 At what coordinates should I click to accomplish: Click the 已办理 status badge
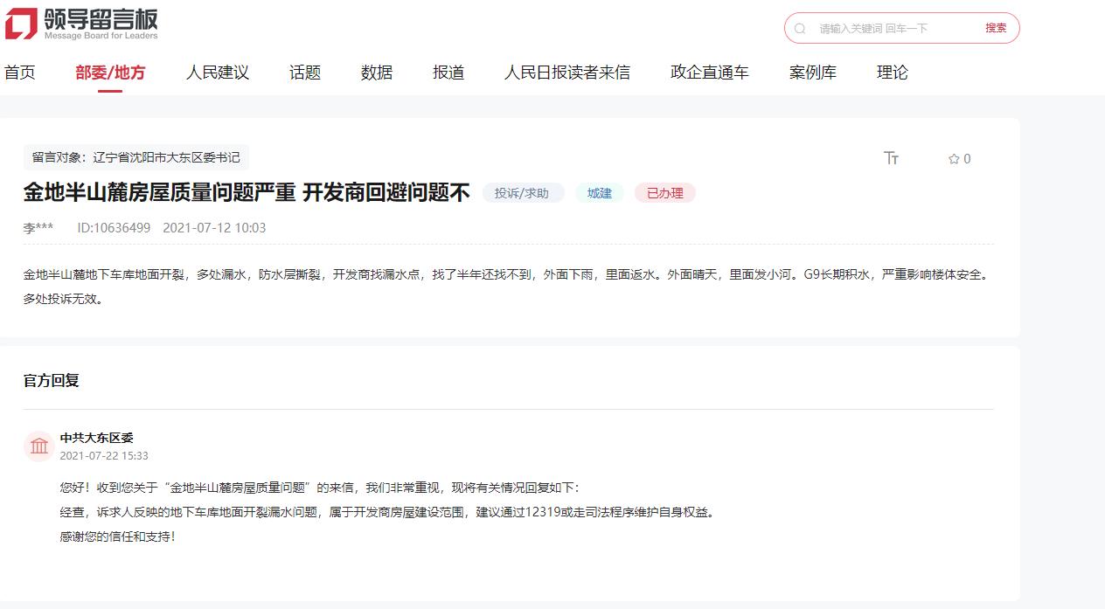(664, 192)
